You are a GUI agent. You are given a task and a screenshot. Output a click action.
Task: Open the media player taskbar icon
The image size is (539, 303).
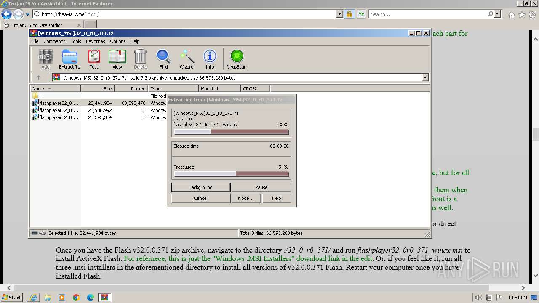point(62,298)
